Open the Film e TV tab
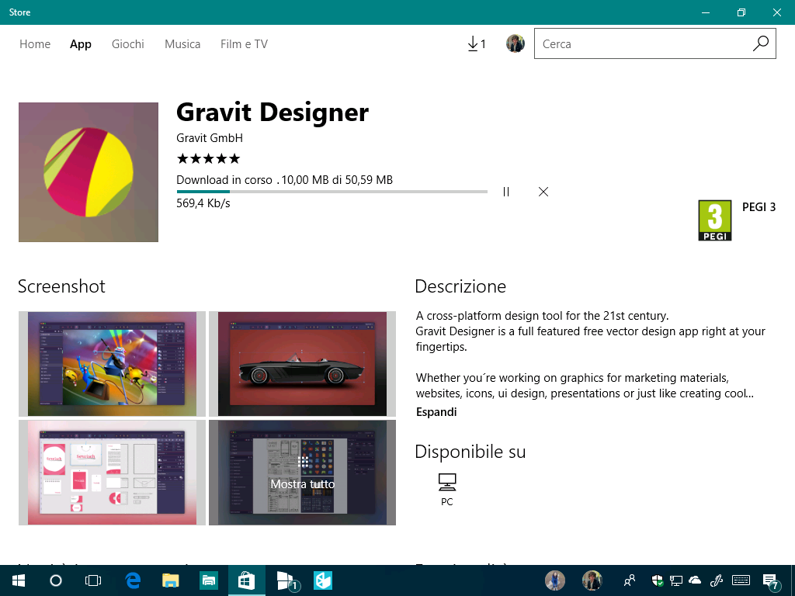 (244, 44)
